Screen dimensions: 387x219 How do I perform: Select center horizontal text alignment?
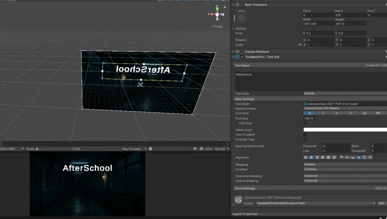(312, 158)
